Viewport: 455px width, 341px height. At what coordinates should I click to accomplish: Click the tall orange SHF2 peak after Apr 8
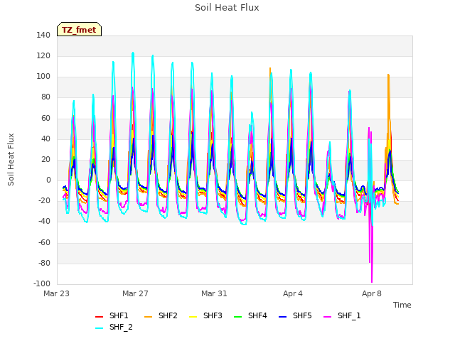[x=388, y=76]
